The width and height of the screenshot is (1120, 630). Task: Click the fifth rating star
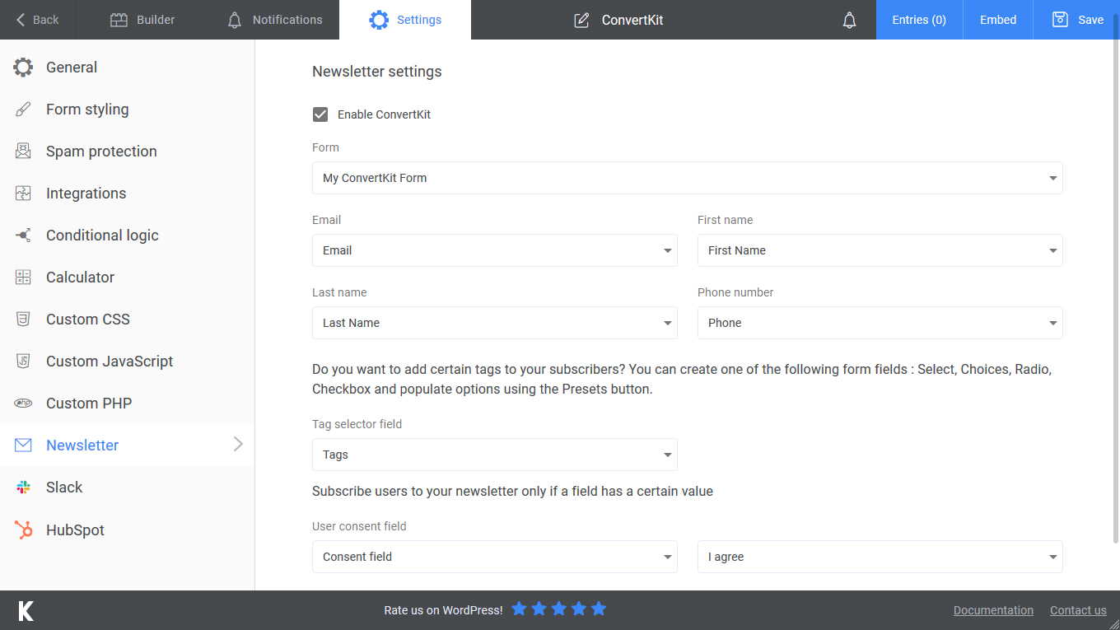[x=599, y=609]
